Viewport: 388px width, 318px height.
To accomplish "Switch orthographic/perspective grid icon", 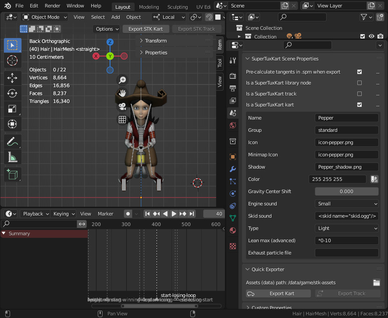I will (x=122, y=120).
